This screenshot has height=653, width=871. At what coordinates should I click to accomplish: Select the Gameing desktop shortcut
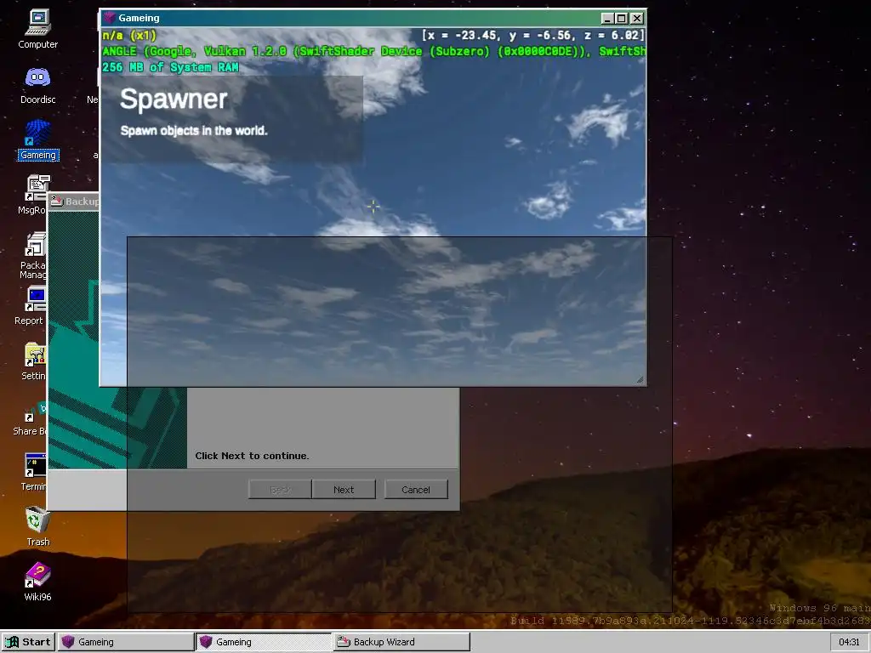pyautogui.click(x=37, y=140)
